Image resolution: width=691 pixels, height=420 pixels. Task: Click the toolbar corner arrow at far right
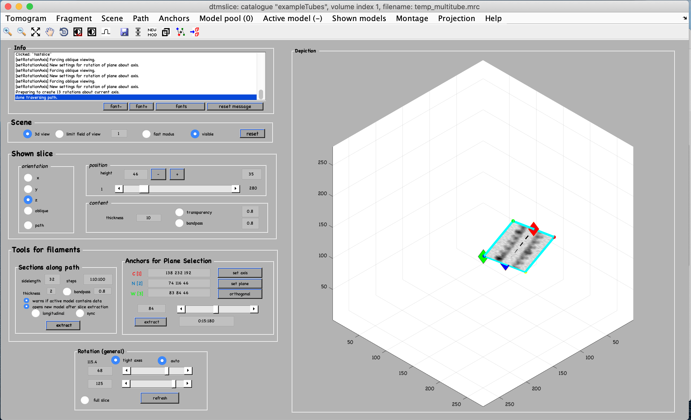click(685, 18)
